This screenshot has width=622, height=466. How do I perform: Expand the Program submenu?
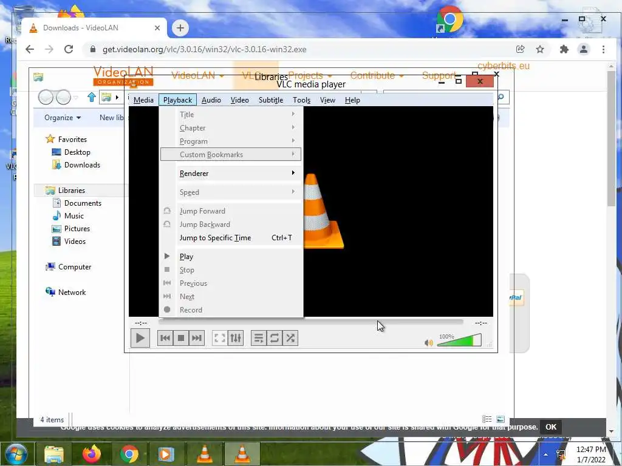tap(231, 141)
